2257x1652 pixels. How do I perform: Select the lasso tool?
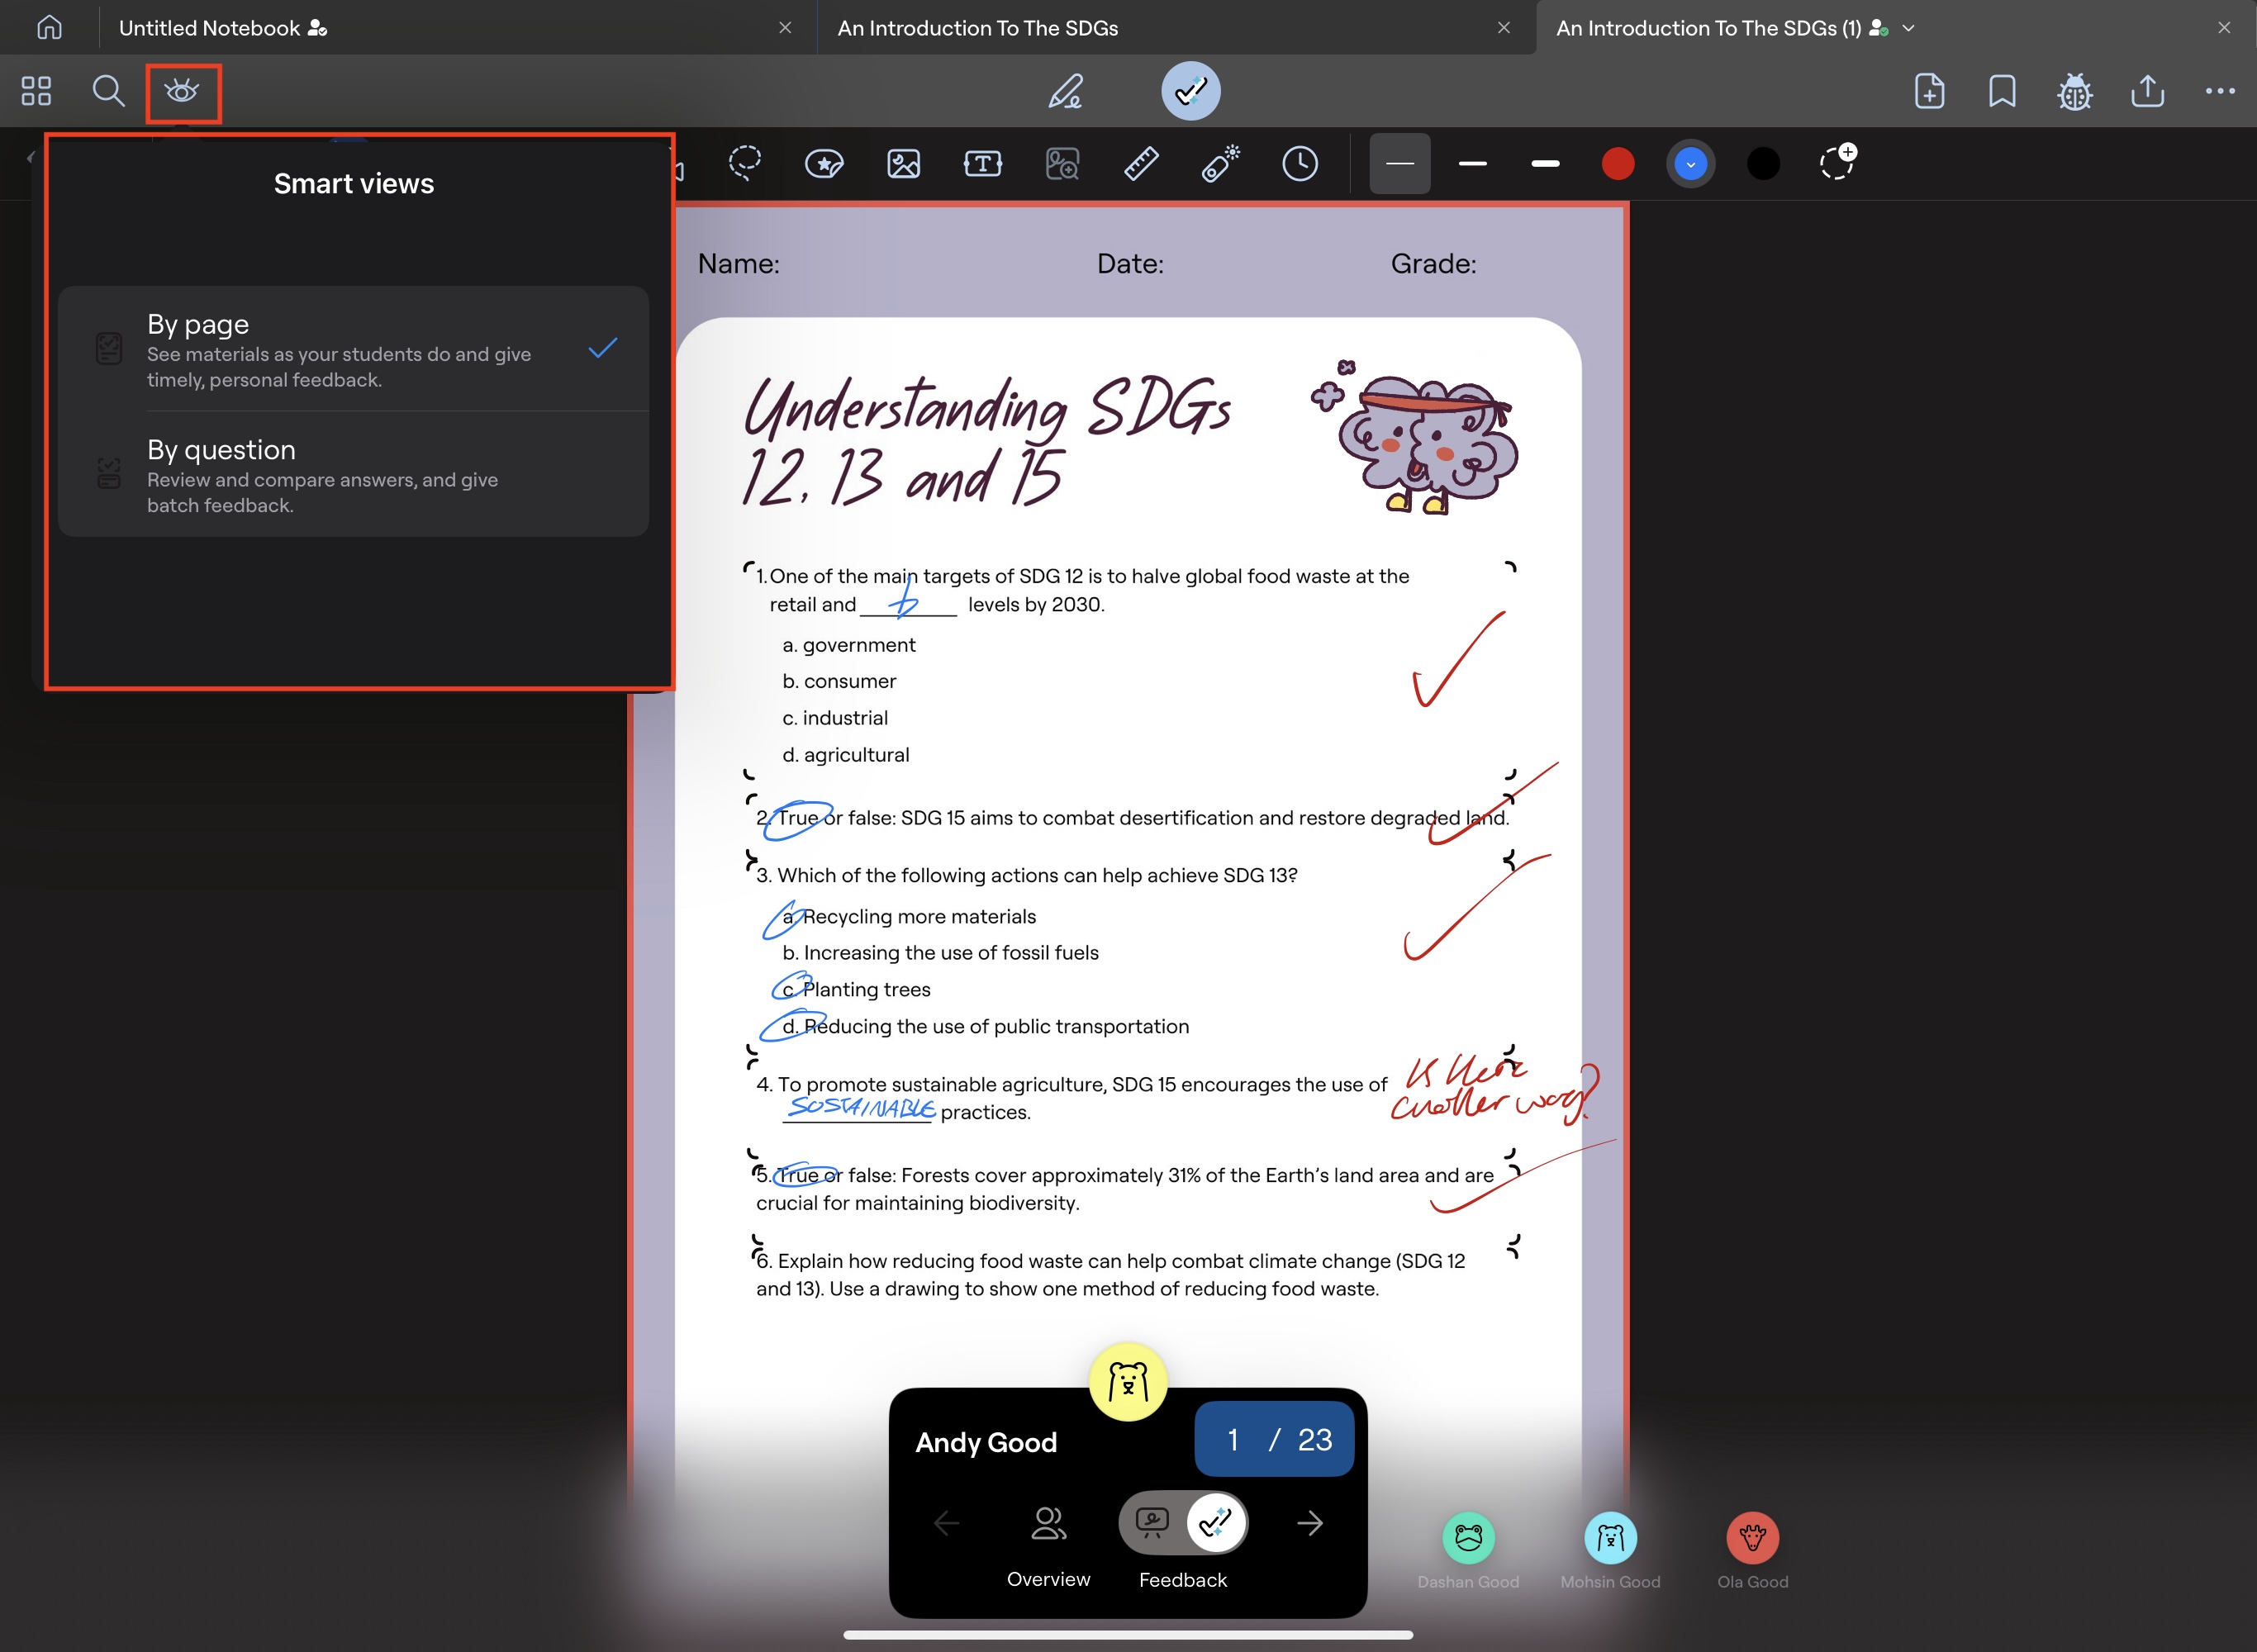point(745,163)
